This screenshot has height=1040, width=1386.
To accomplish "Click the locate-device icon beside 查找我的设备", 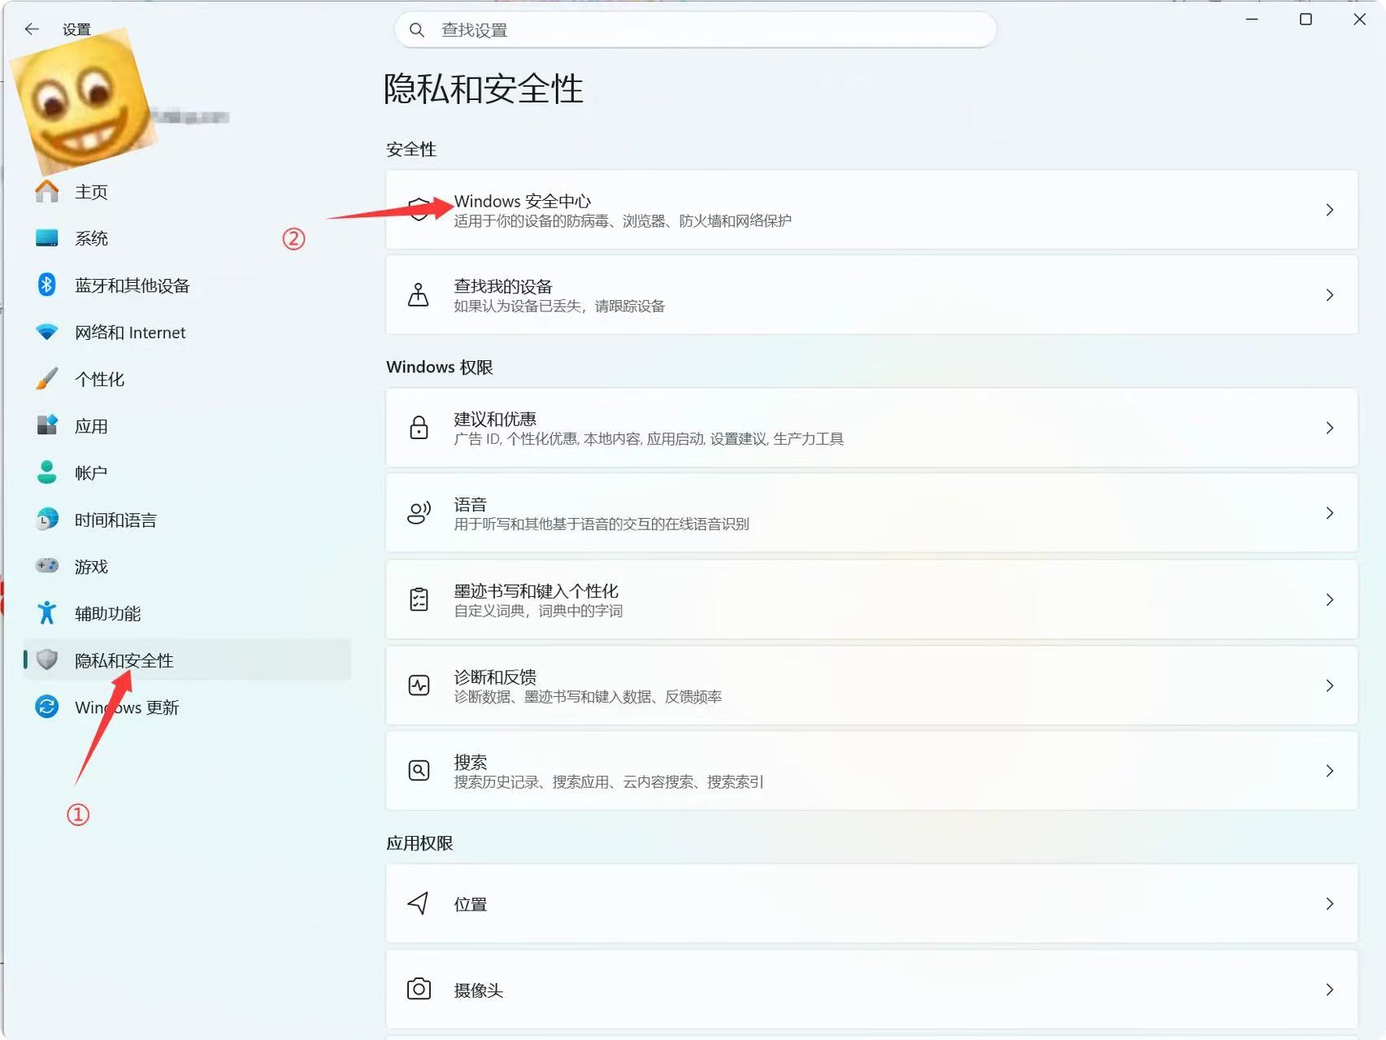I will coord(419,294).
